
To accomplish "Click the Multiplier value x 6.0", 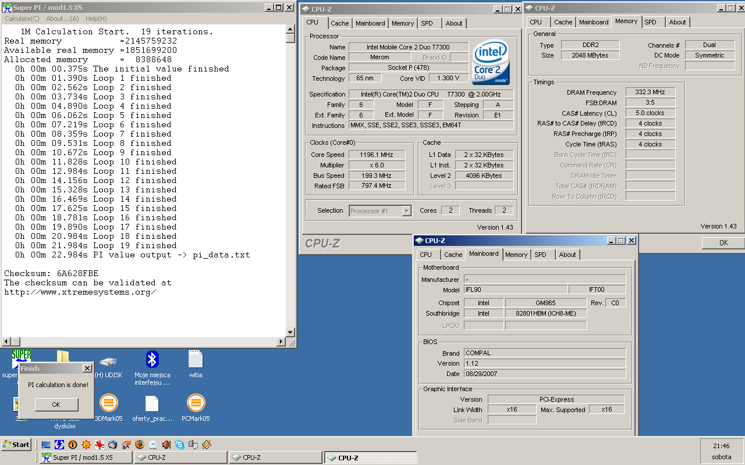I will pyautogui.click(x=377, y=165).
